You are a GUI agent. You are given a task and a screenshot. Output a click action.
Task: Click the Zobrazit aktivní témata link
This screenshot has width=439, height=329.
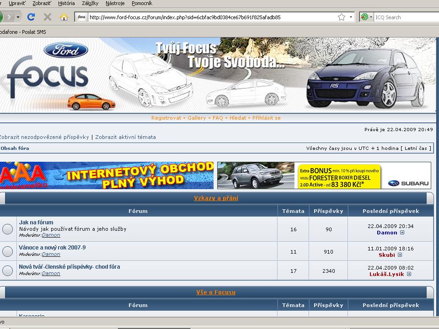125,137
